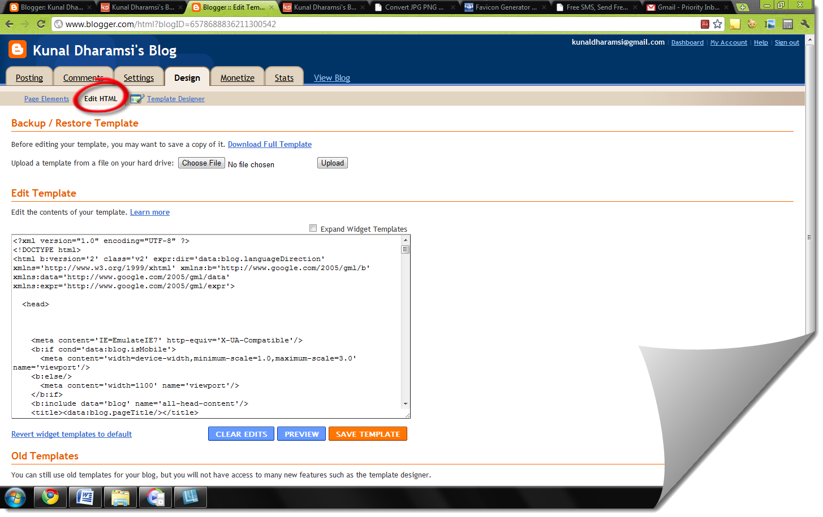Enable Expand Widget Templates checkbox

[313, 228]
